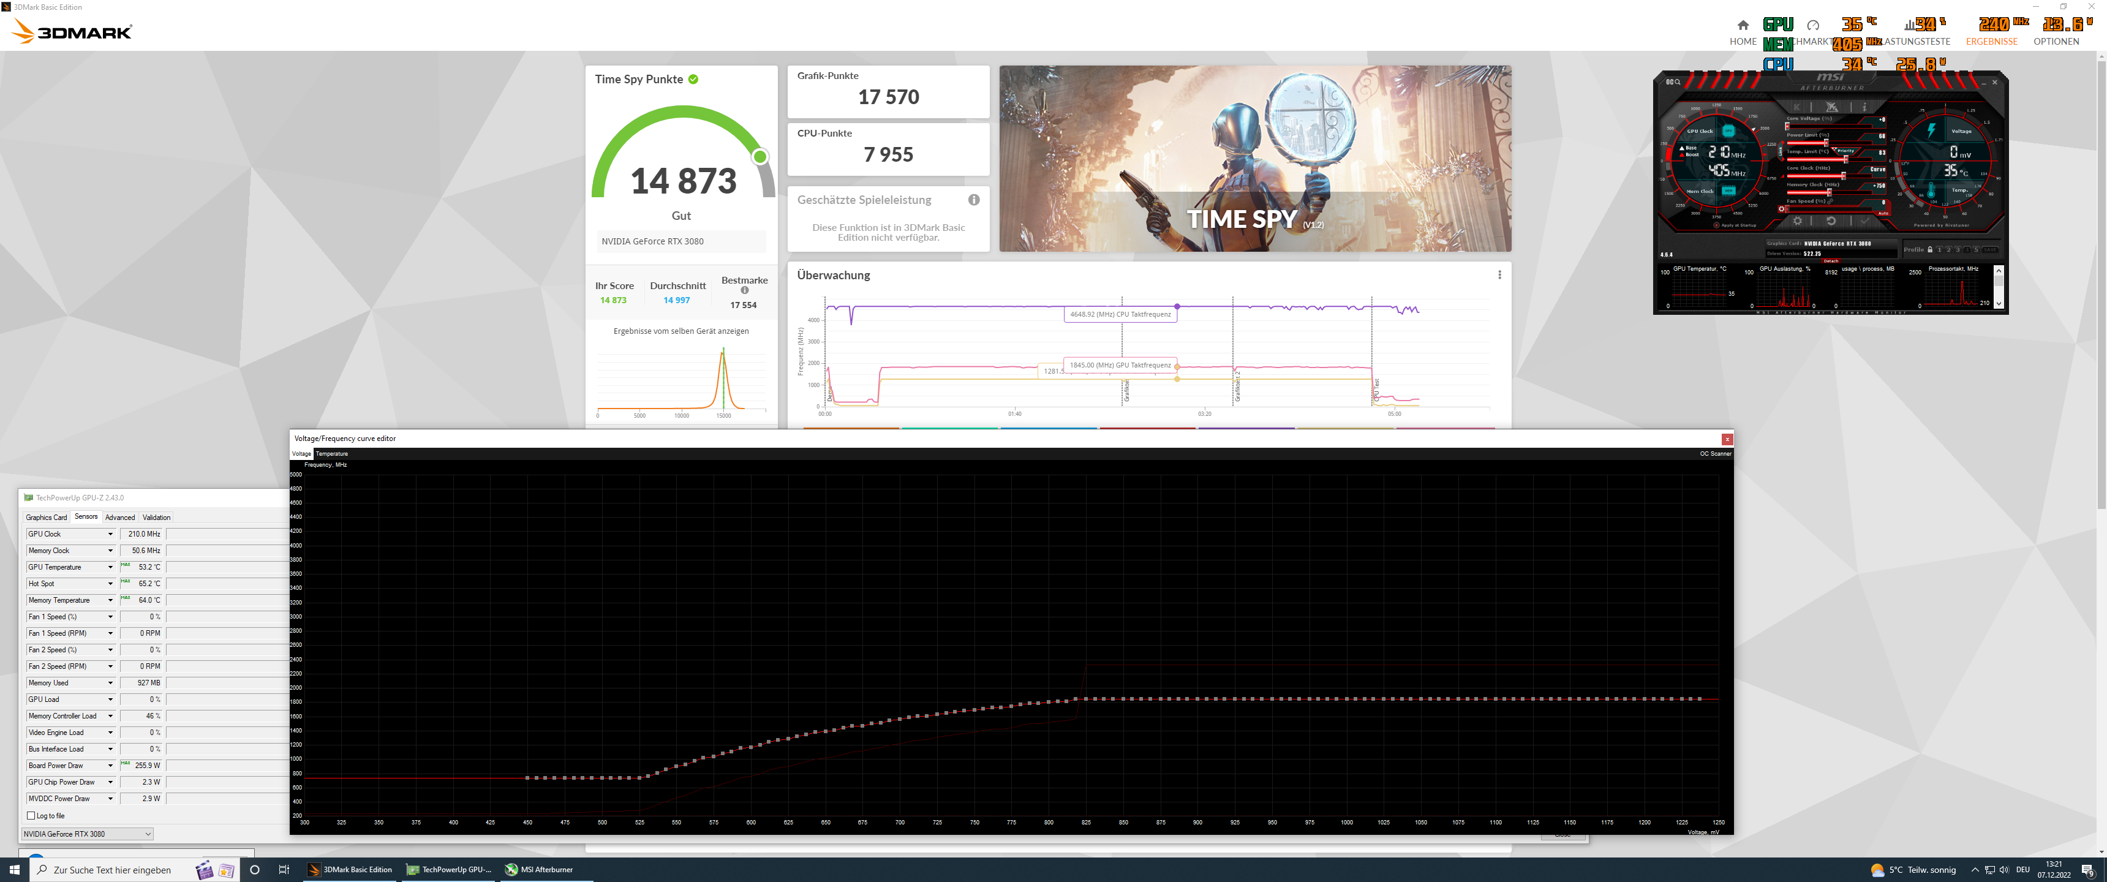Click 3DMark Home icon
2107x882 pixels.
1742,25
